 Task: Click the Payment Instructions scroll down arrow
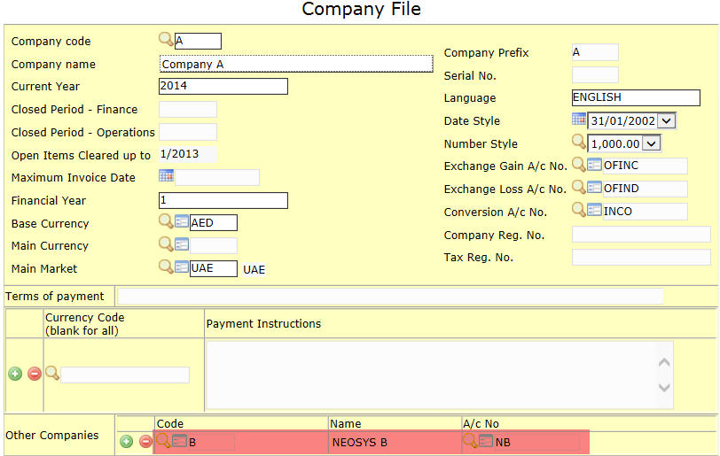point(664,387)
